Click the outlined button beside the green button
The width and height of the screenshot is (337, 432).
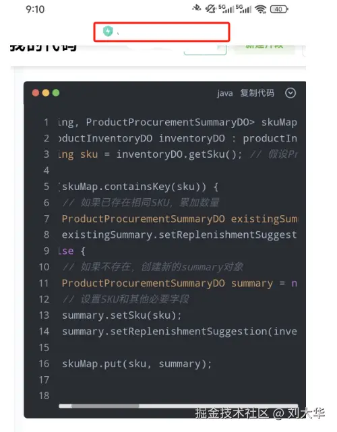[206, 49]
